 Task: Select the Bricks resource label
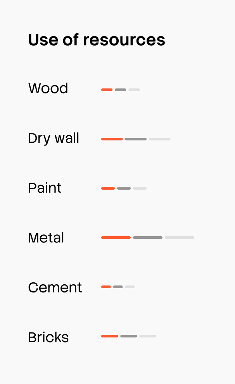tap(48, 337)
